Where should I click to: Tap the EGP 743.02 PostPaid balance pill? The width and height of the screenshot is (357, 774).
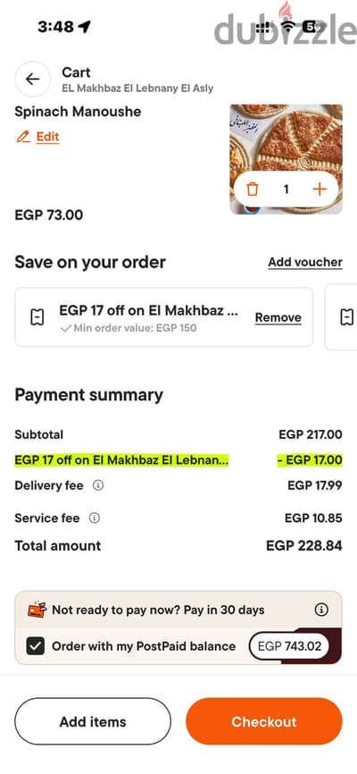click(289, 646)
